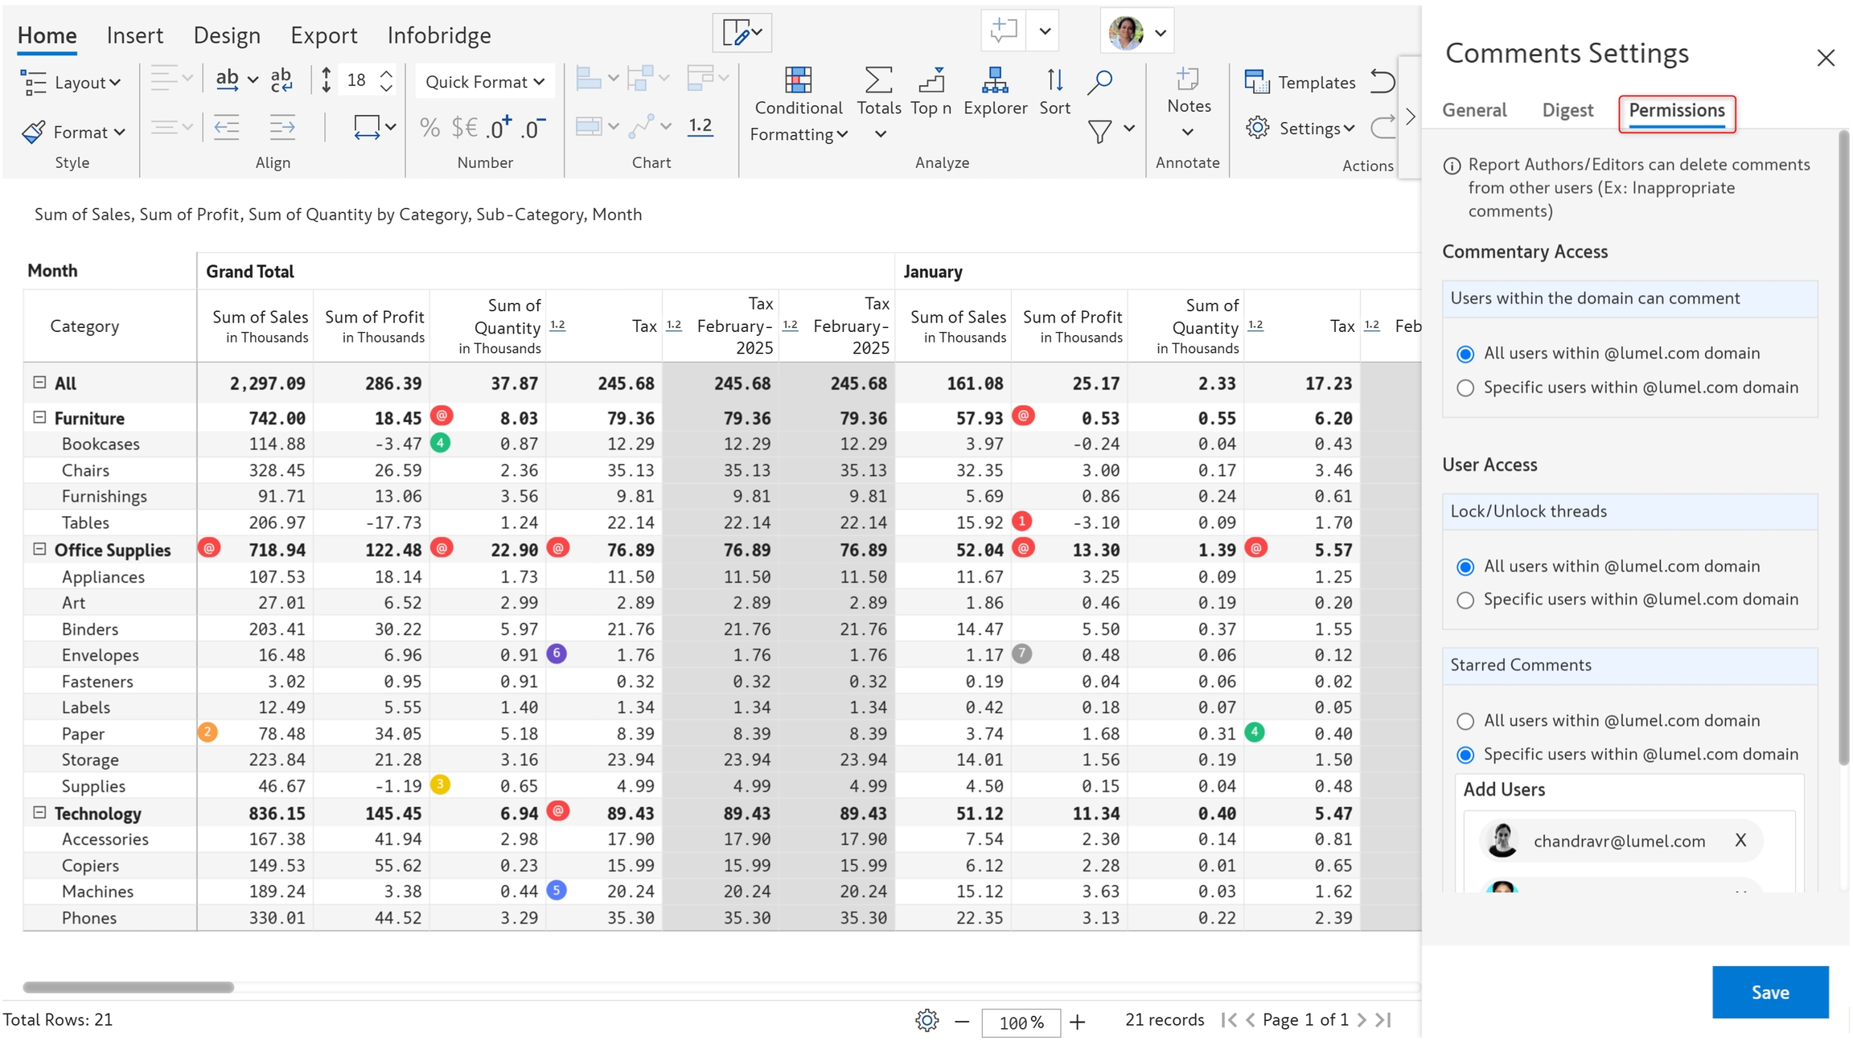Click the search magnifier icon
1853x1041 pixels.
point(1099,80)
